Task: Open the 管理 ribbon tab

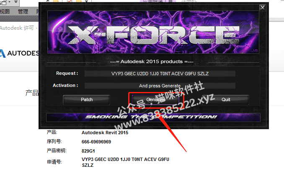Action: click(x=23, y=12)
